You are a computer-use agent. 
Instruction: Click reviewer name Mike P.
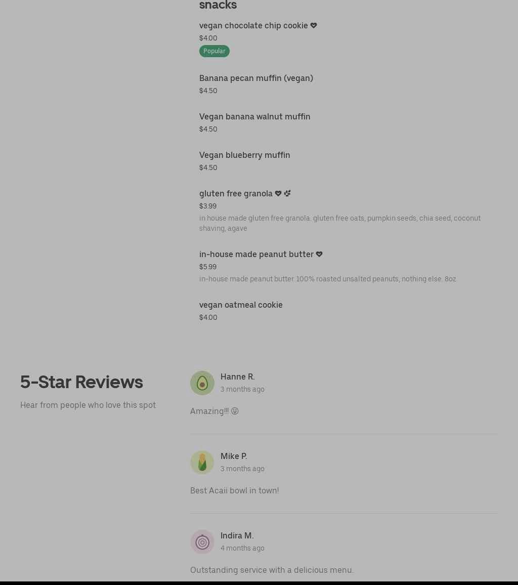pyautogui.click(x=234, y=456)
